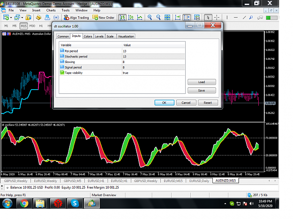
Task: Click the Windows Start button
Action: pyautogui.click(x=8, y=203)
